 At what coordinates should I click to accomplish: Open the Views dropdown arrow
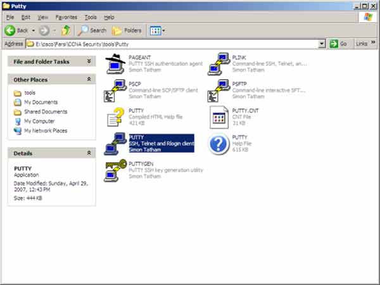163,30
